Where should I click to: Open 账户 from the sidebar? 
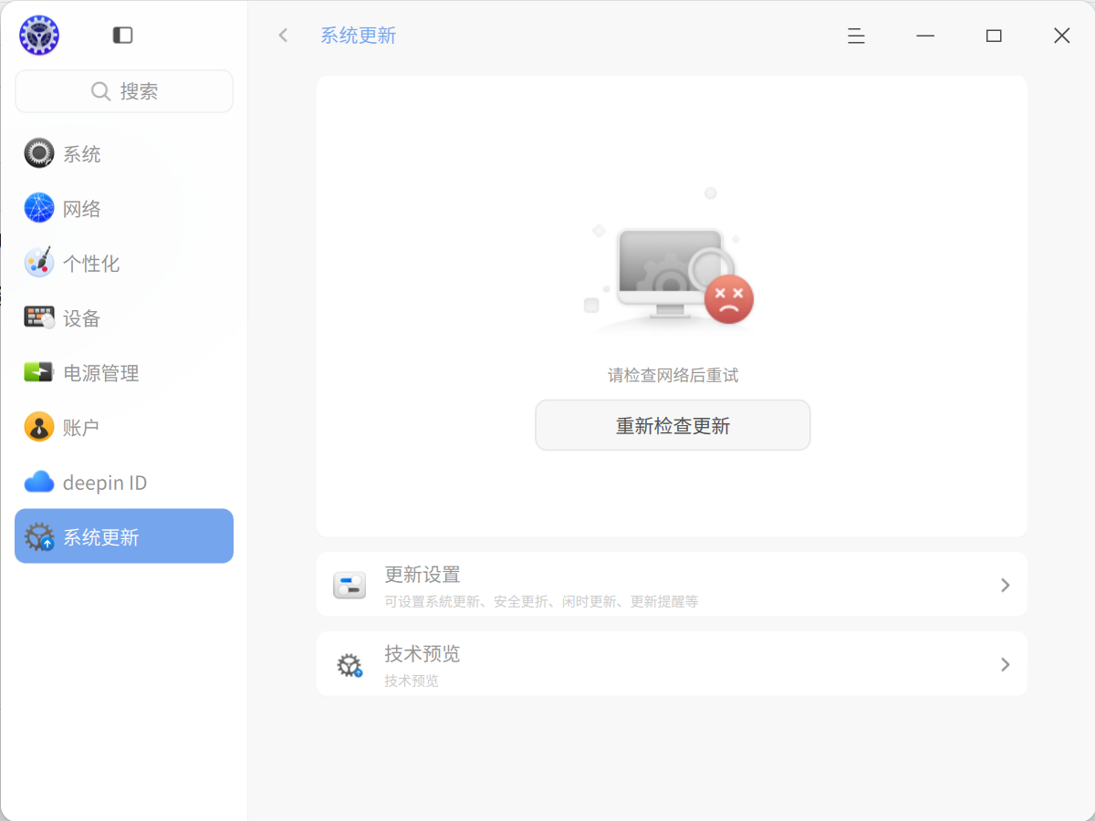pos(124,427)
